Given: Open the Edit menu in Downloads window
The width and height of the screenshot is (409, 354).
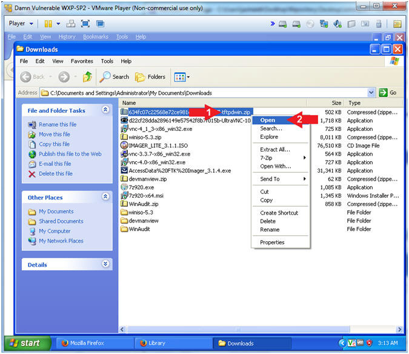Looking at the screenshot, I should [40, 61].
